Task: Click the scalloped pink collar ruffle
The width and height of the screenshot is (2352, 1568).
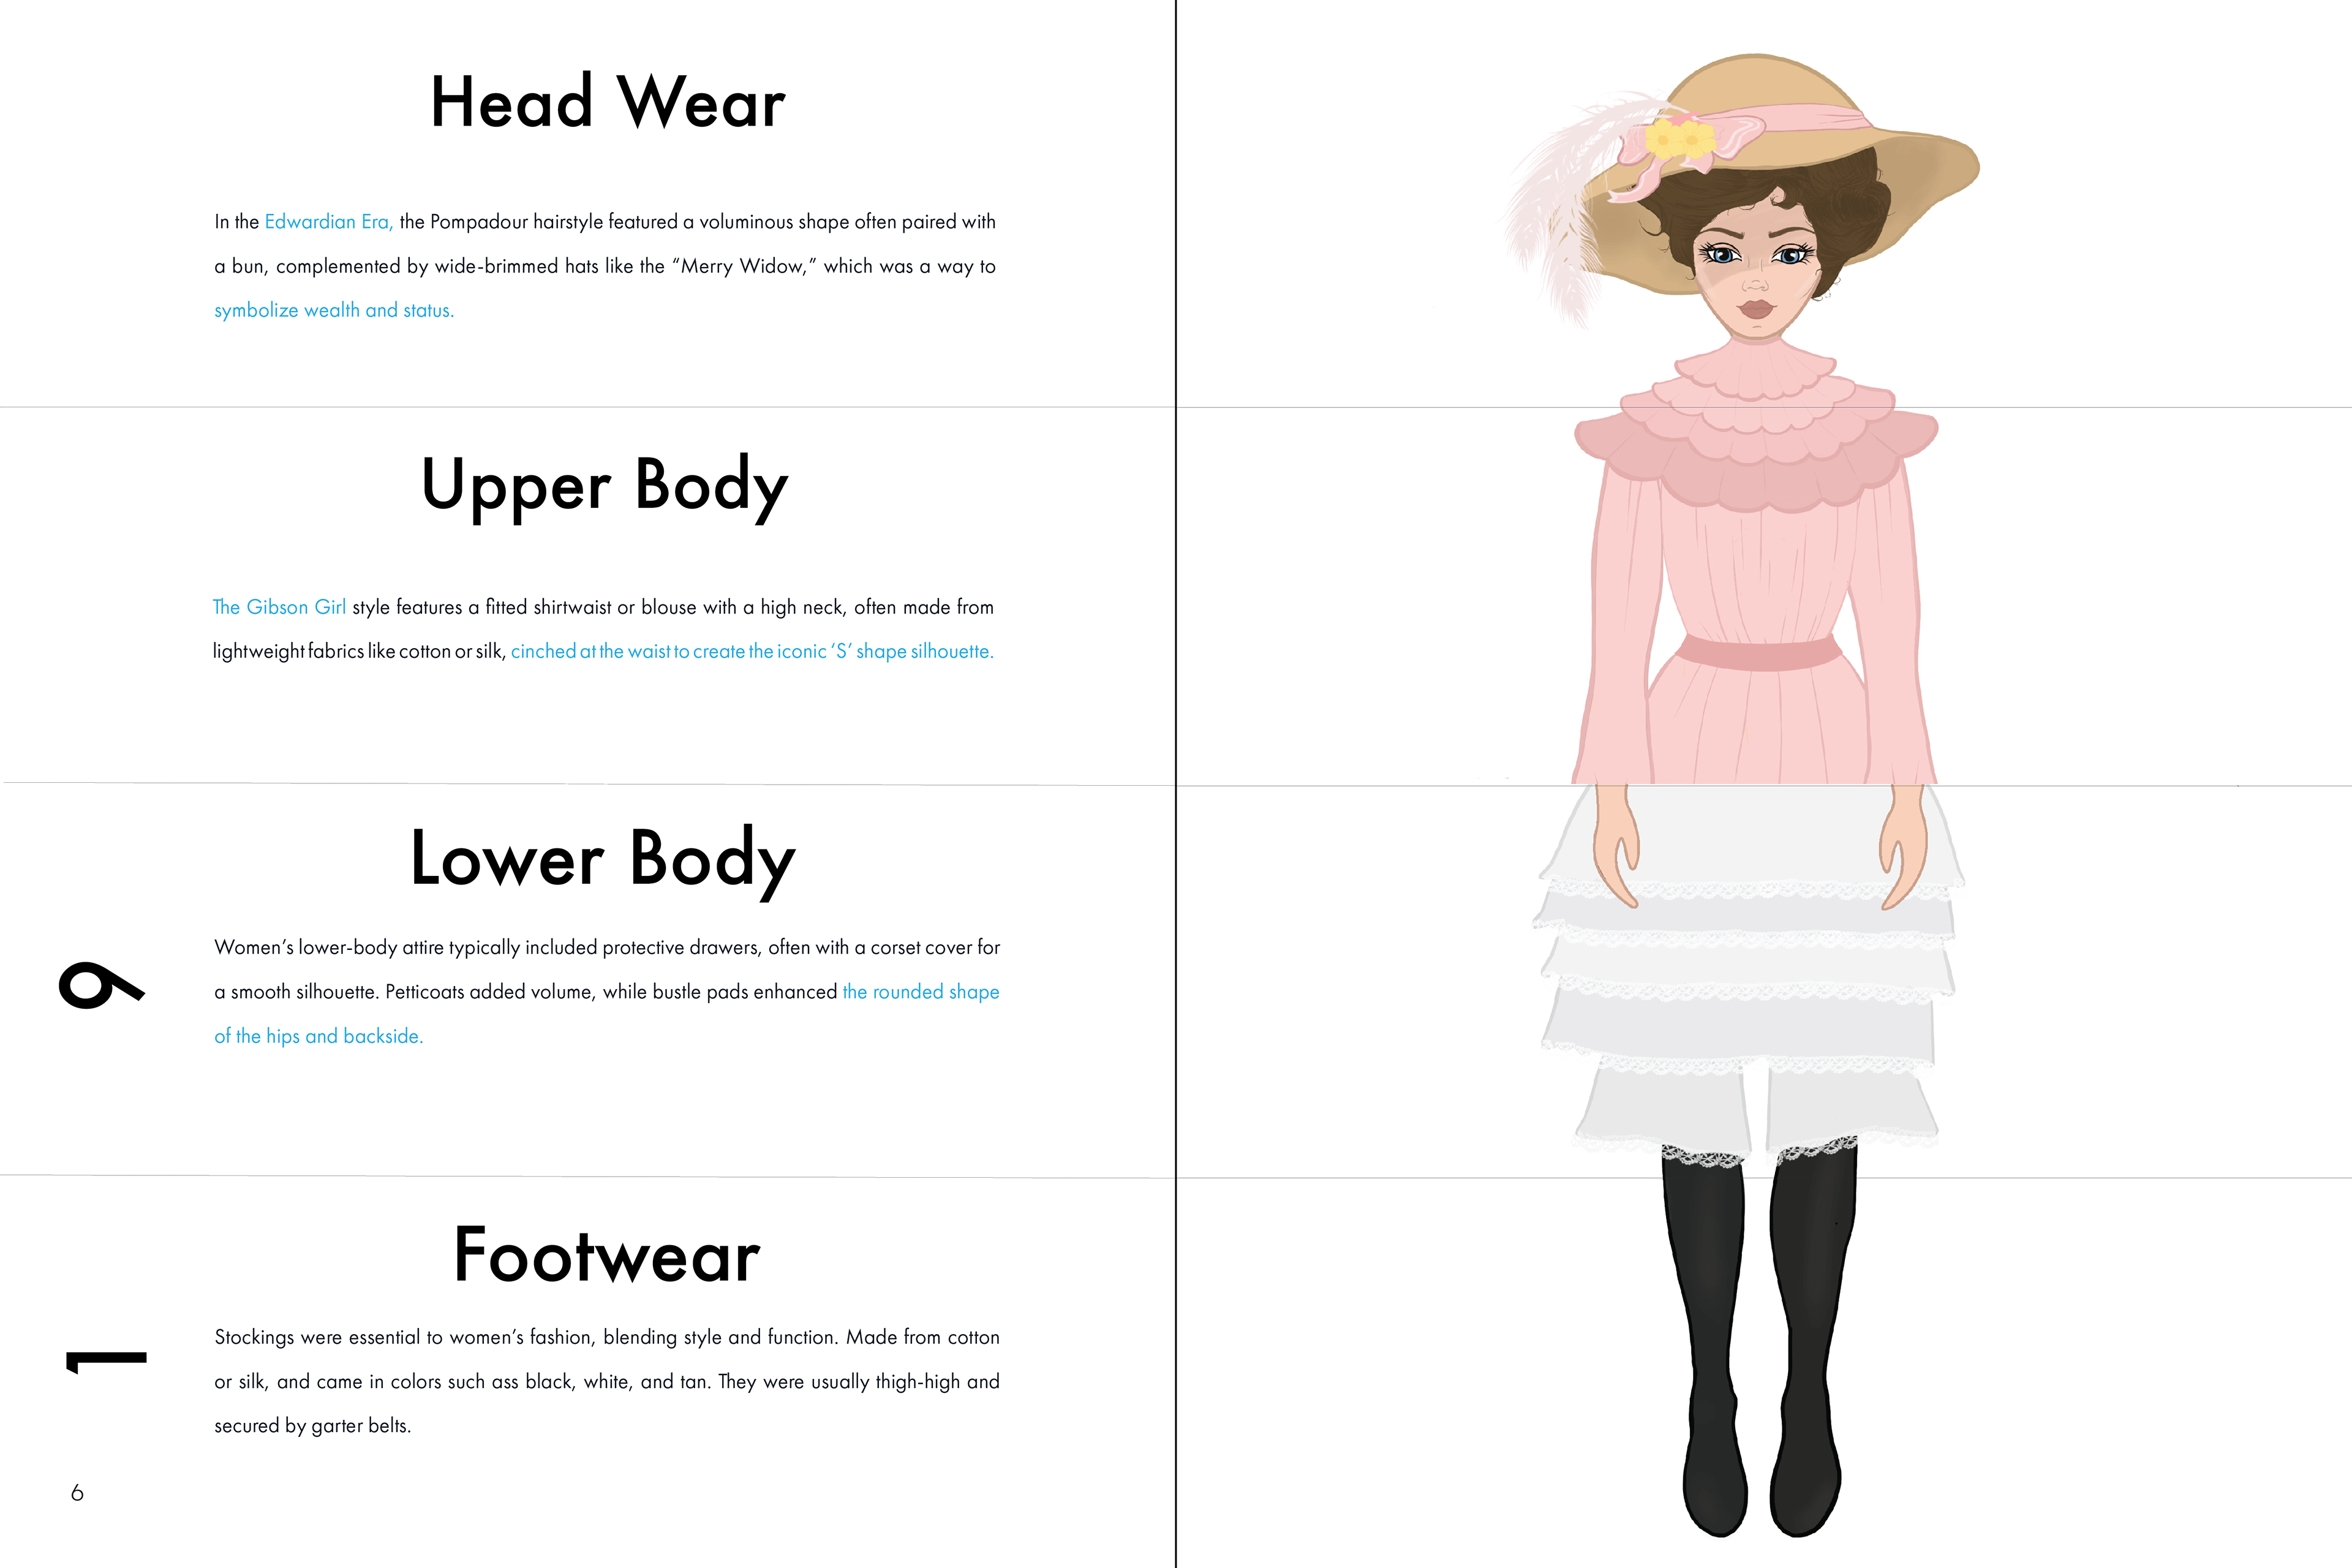Action: tap(1756, 430)
